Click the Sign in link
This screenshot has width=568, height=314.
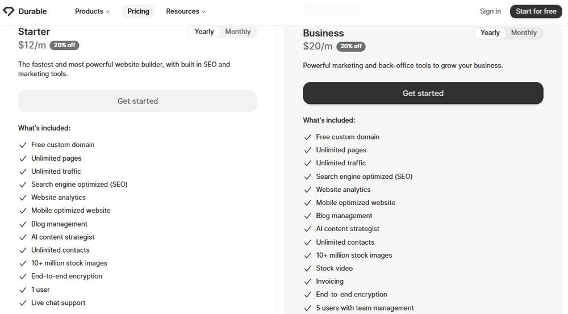[x=490, y=11]
